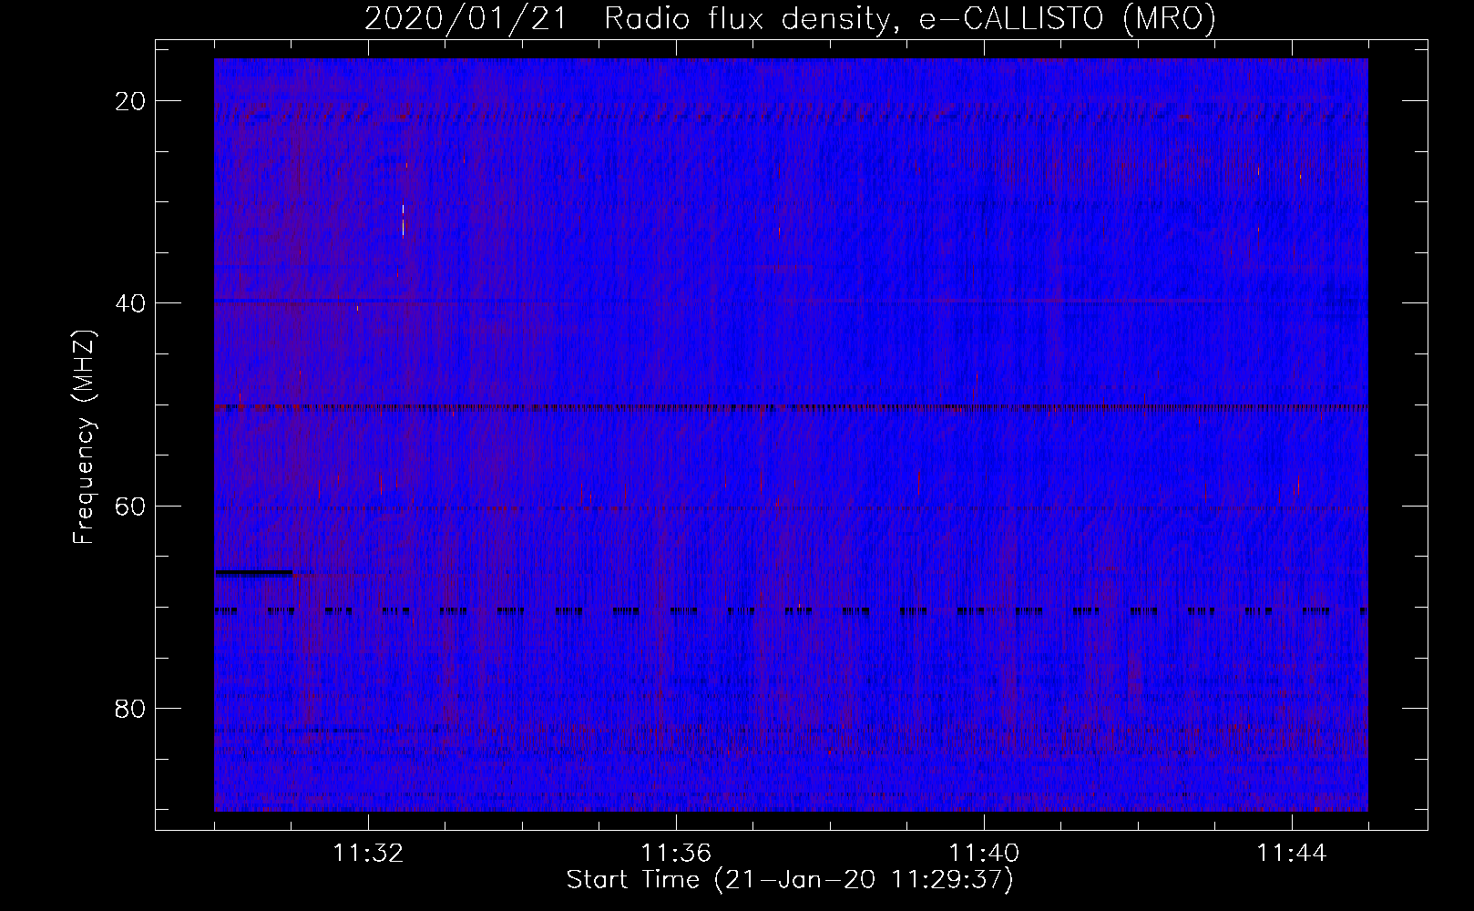Screen dimensions: 1474x911
Task: Click the short black bar near 67 MHz
Action: 253,573
